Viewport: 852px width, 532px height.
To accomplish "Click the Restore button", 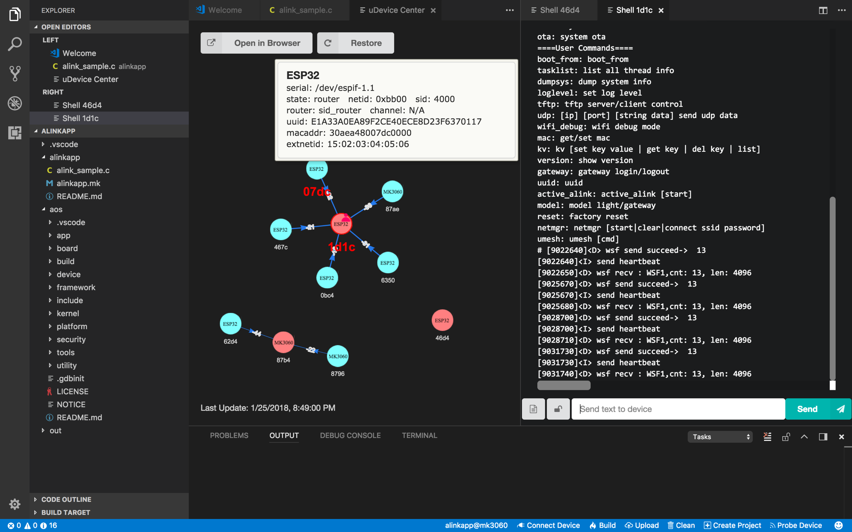I will tap(355, 43).
